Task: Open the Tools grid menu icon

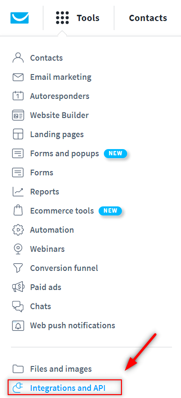Action: pos(62,18)
